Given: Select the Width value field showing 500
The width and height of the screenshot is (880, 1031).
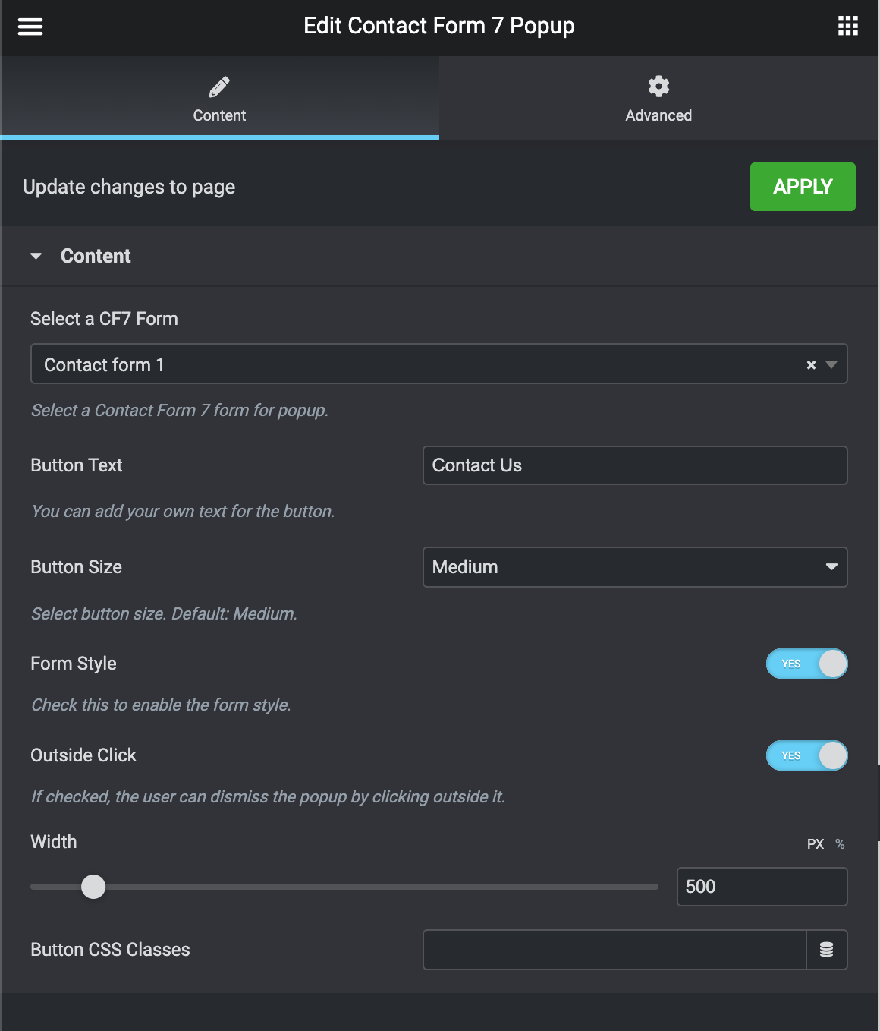Looking at the screenshot, I should pyautogui.click(x=762, y=886).
